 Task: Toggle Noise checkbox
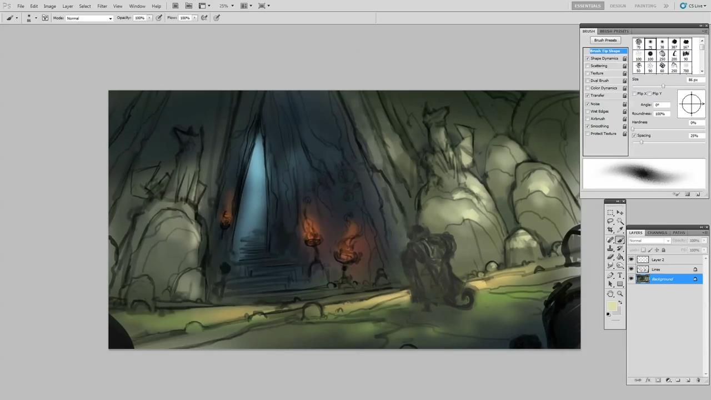[x=587, y=104]
